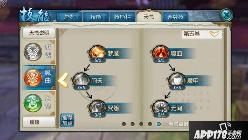Click the yellow left page arrow

point(63,80)
